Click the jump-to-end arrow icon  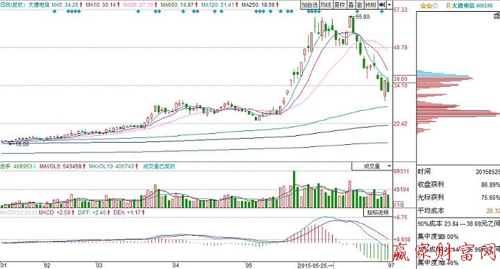[382, 5]
